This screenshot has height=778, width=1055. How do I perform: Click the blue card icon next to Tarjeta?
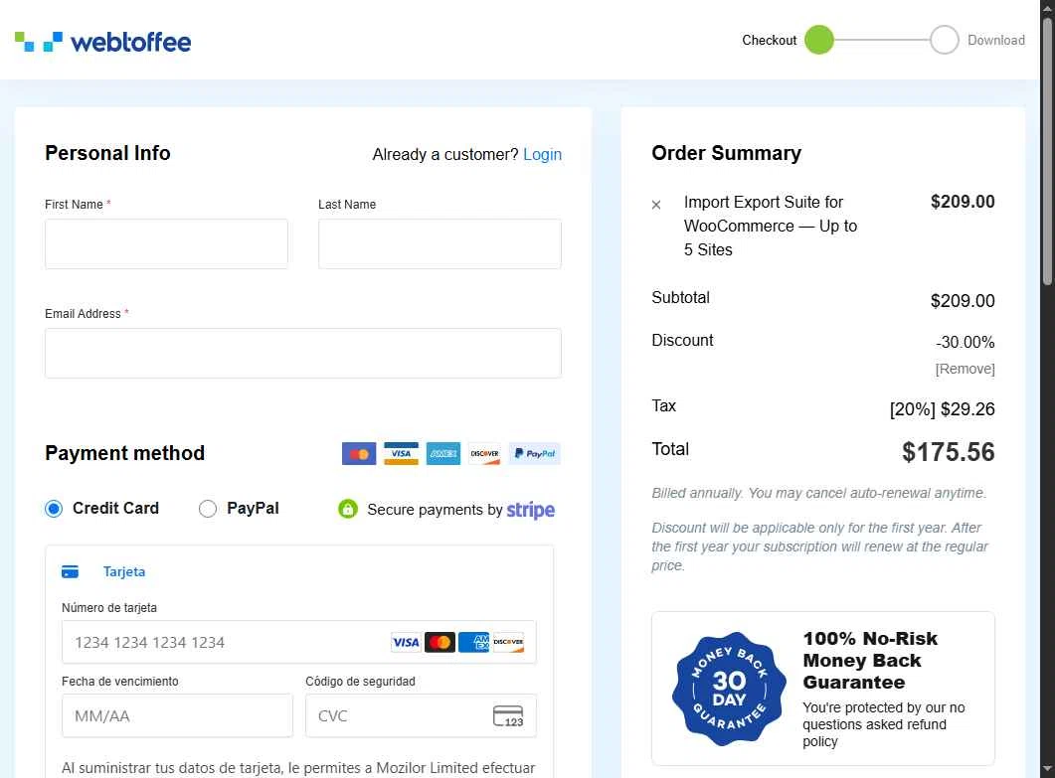tap(70, 571)
